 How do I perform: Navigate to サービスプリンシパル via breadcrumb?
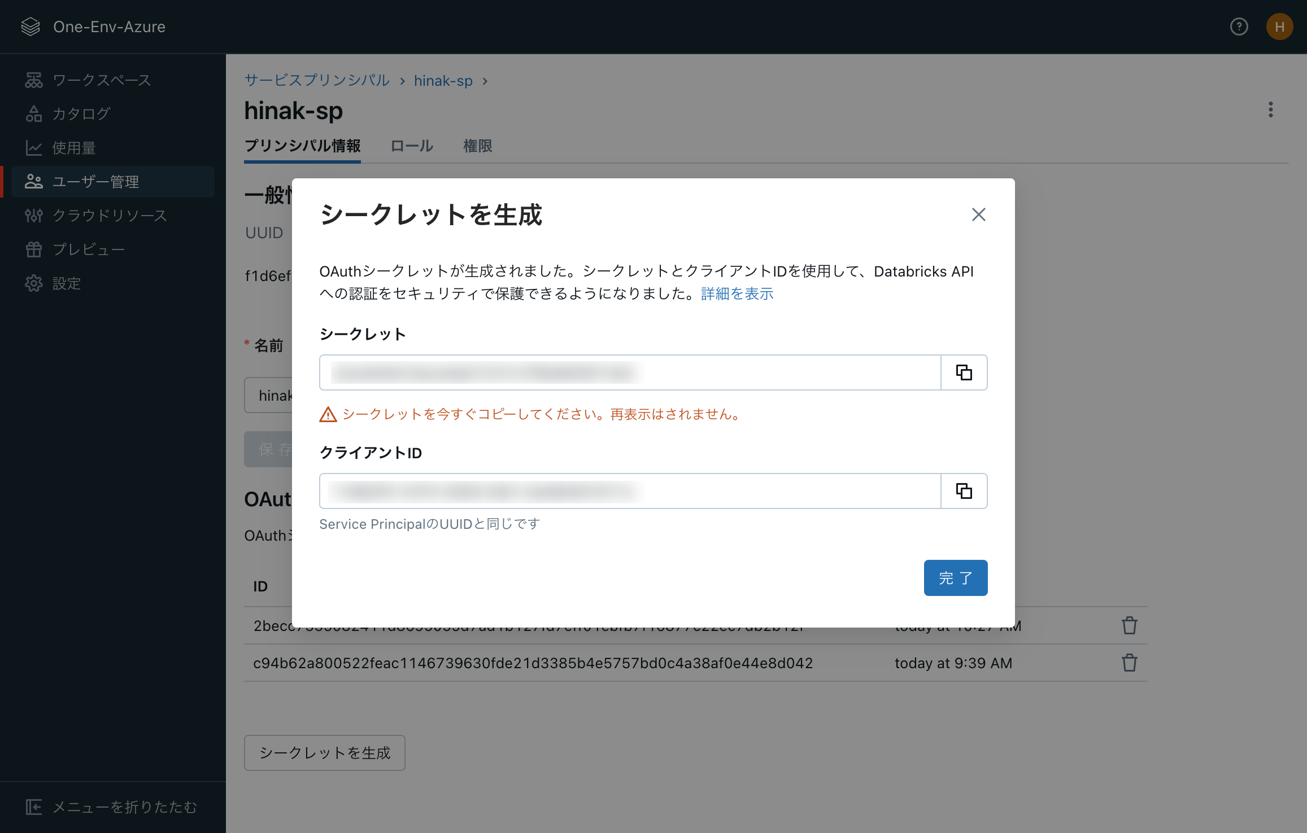coord(316,81)
